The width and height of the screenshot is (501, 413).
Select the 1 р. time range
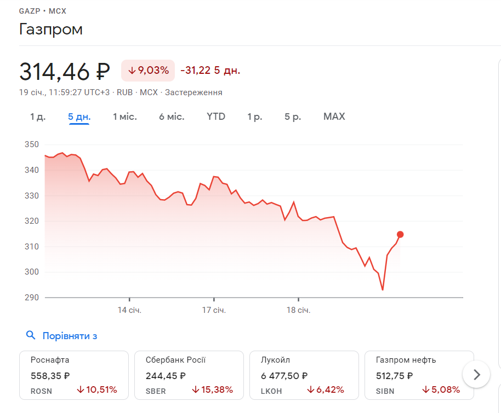click(x=255, y=117)
